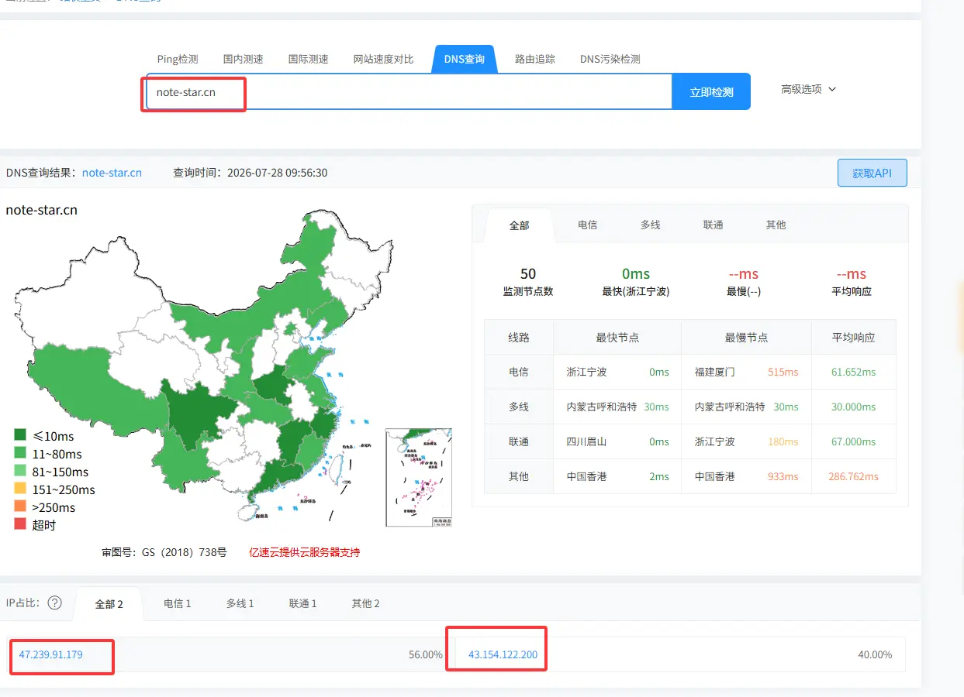Open the Ping检测 tab

(x=178, y=59)
